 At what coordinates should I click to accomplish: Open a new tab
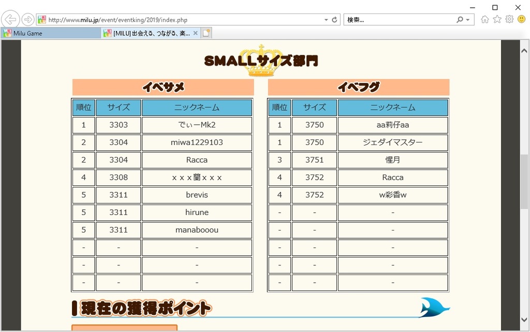[207, 33]
